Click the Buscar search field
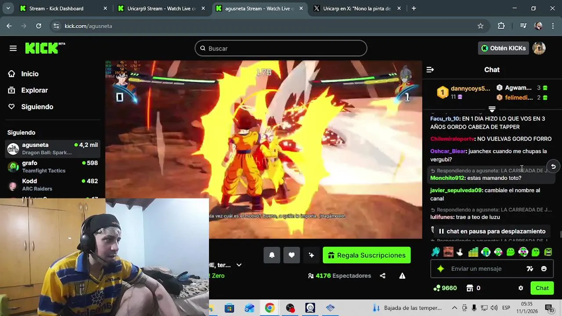Image resolution: width=562 pixels, height=316 pixels. [x=281, y=48]
